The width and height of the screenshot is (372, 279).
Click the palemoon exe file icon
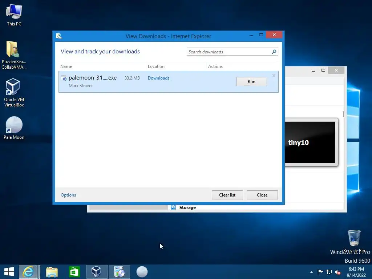tap(63, 78)
